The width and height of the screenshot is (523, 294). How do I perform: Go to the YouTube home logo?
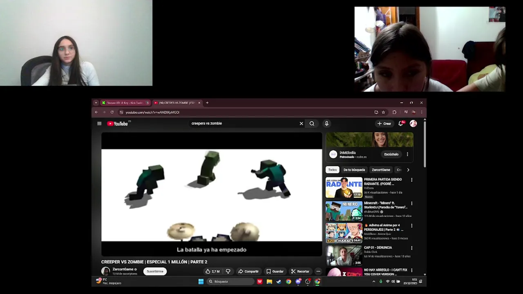coord(118,123)
